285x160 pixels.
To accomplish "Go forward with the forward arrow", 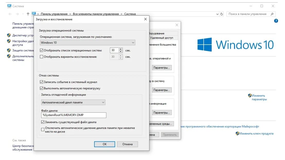I will pos(17,14).
